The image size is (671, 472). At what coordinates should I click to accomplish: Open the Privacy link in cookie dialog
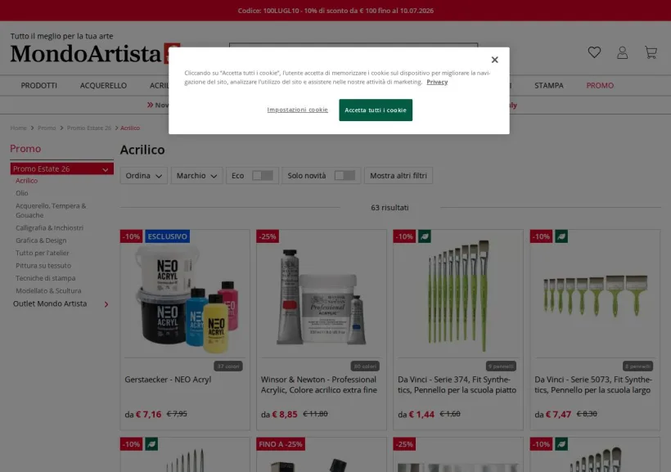coord(437,82)
